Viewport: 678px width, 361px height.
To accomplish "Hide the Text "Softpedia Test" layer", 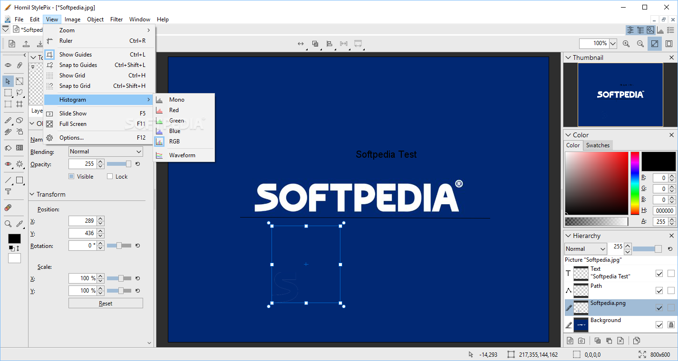I will pyautogui.click(x=659, y=274).
